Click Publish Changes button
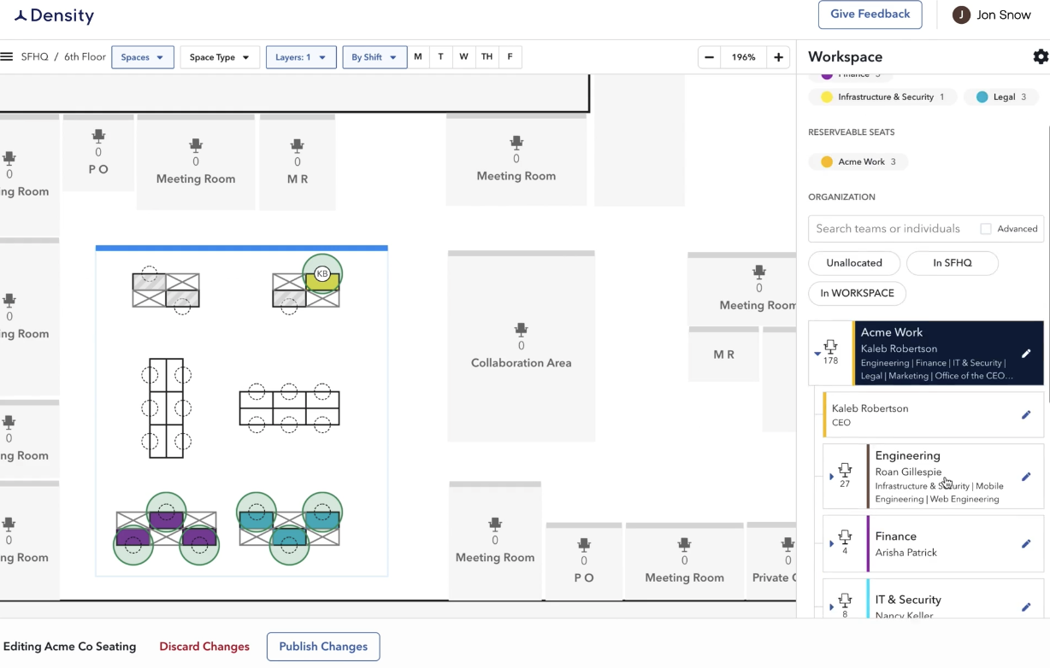This screenshot has height=668, width=1050. (x=323, y=647)
